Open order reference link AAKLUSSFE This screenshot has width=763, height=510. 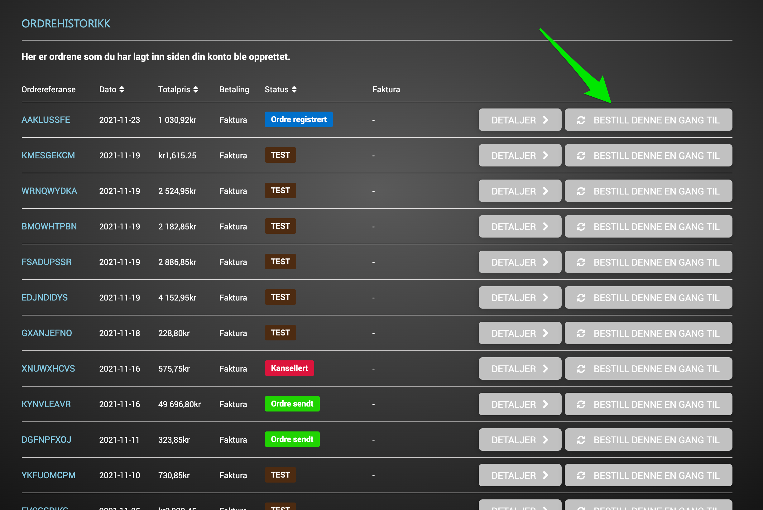(x=46, y=120)
